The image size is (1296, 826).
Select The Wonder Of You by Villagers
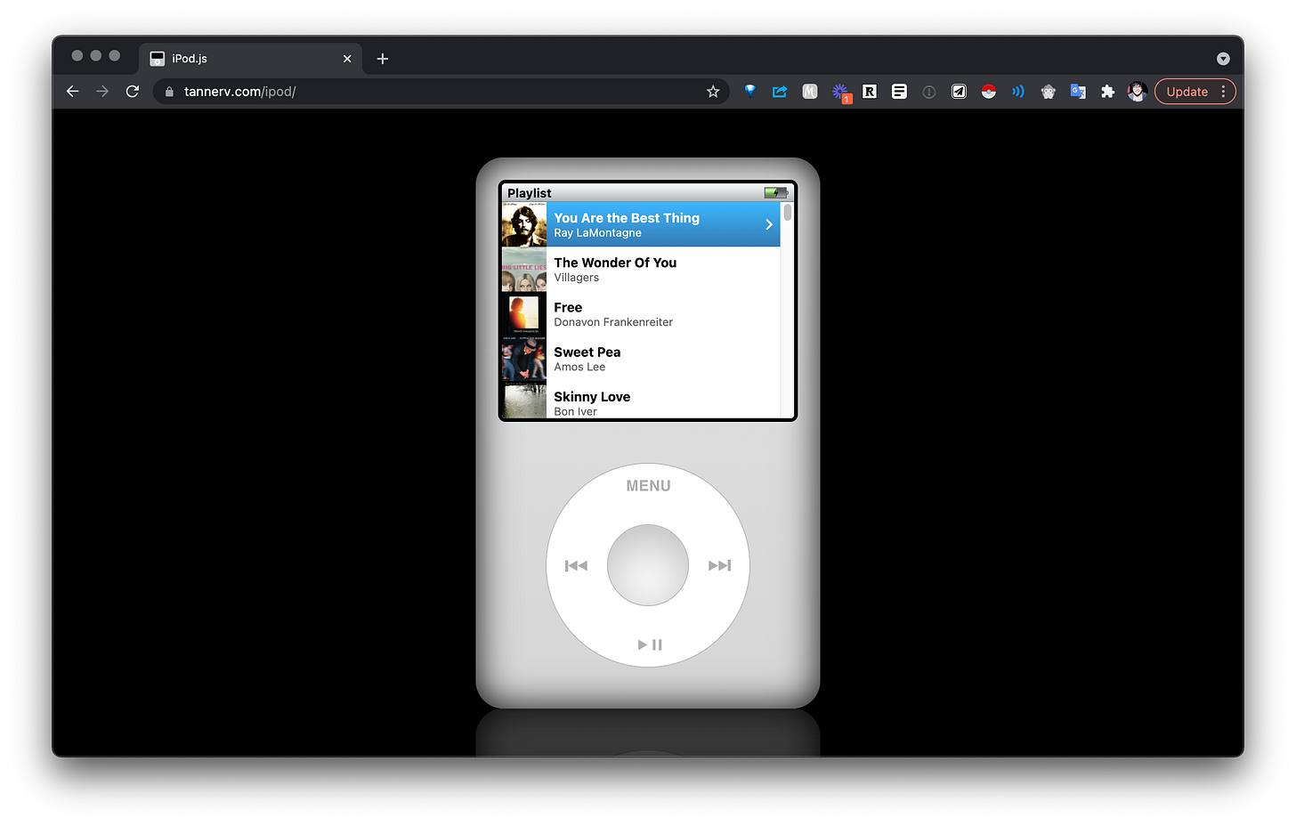click(640, 269)
